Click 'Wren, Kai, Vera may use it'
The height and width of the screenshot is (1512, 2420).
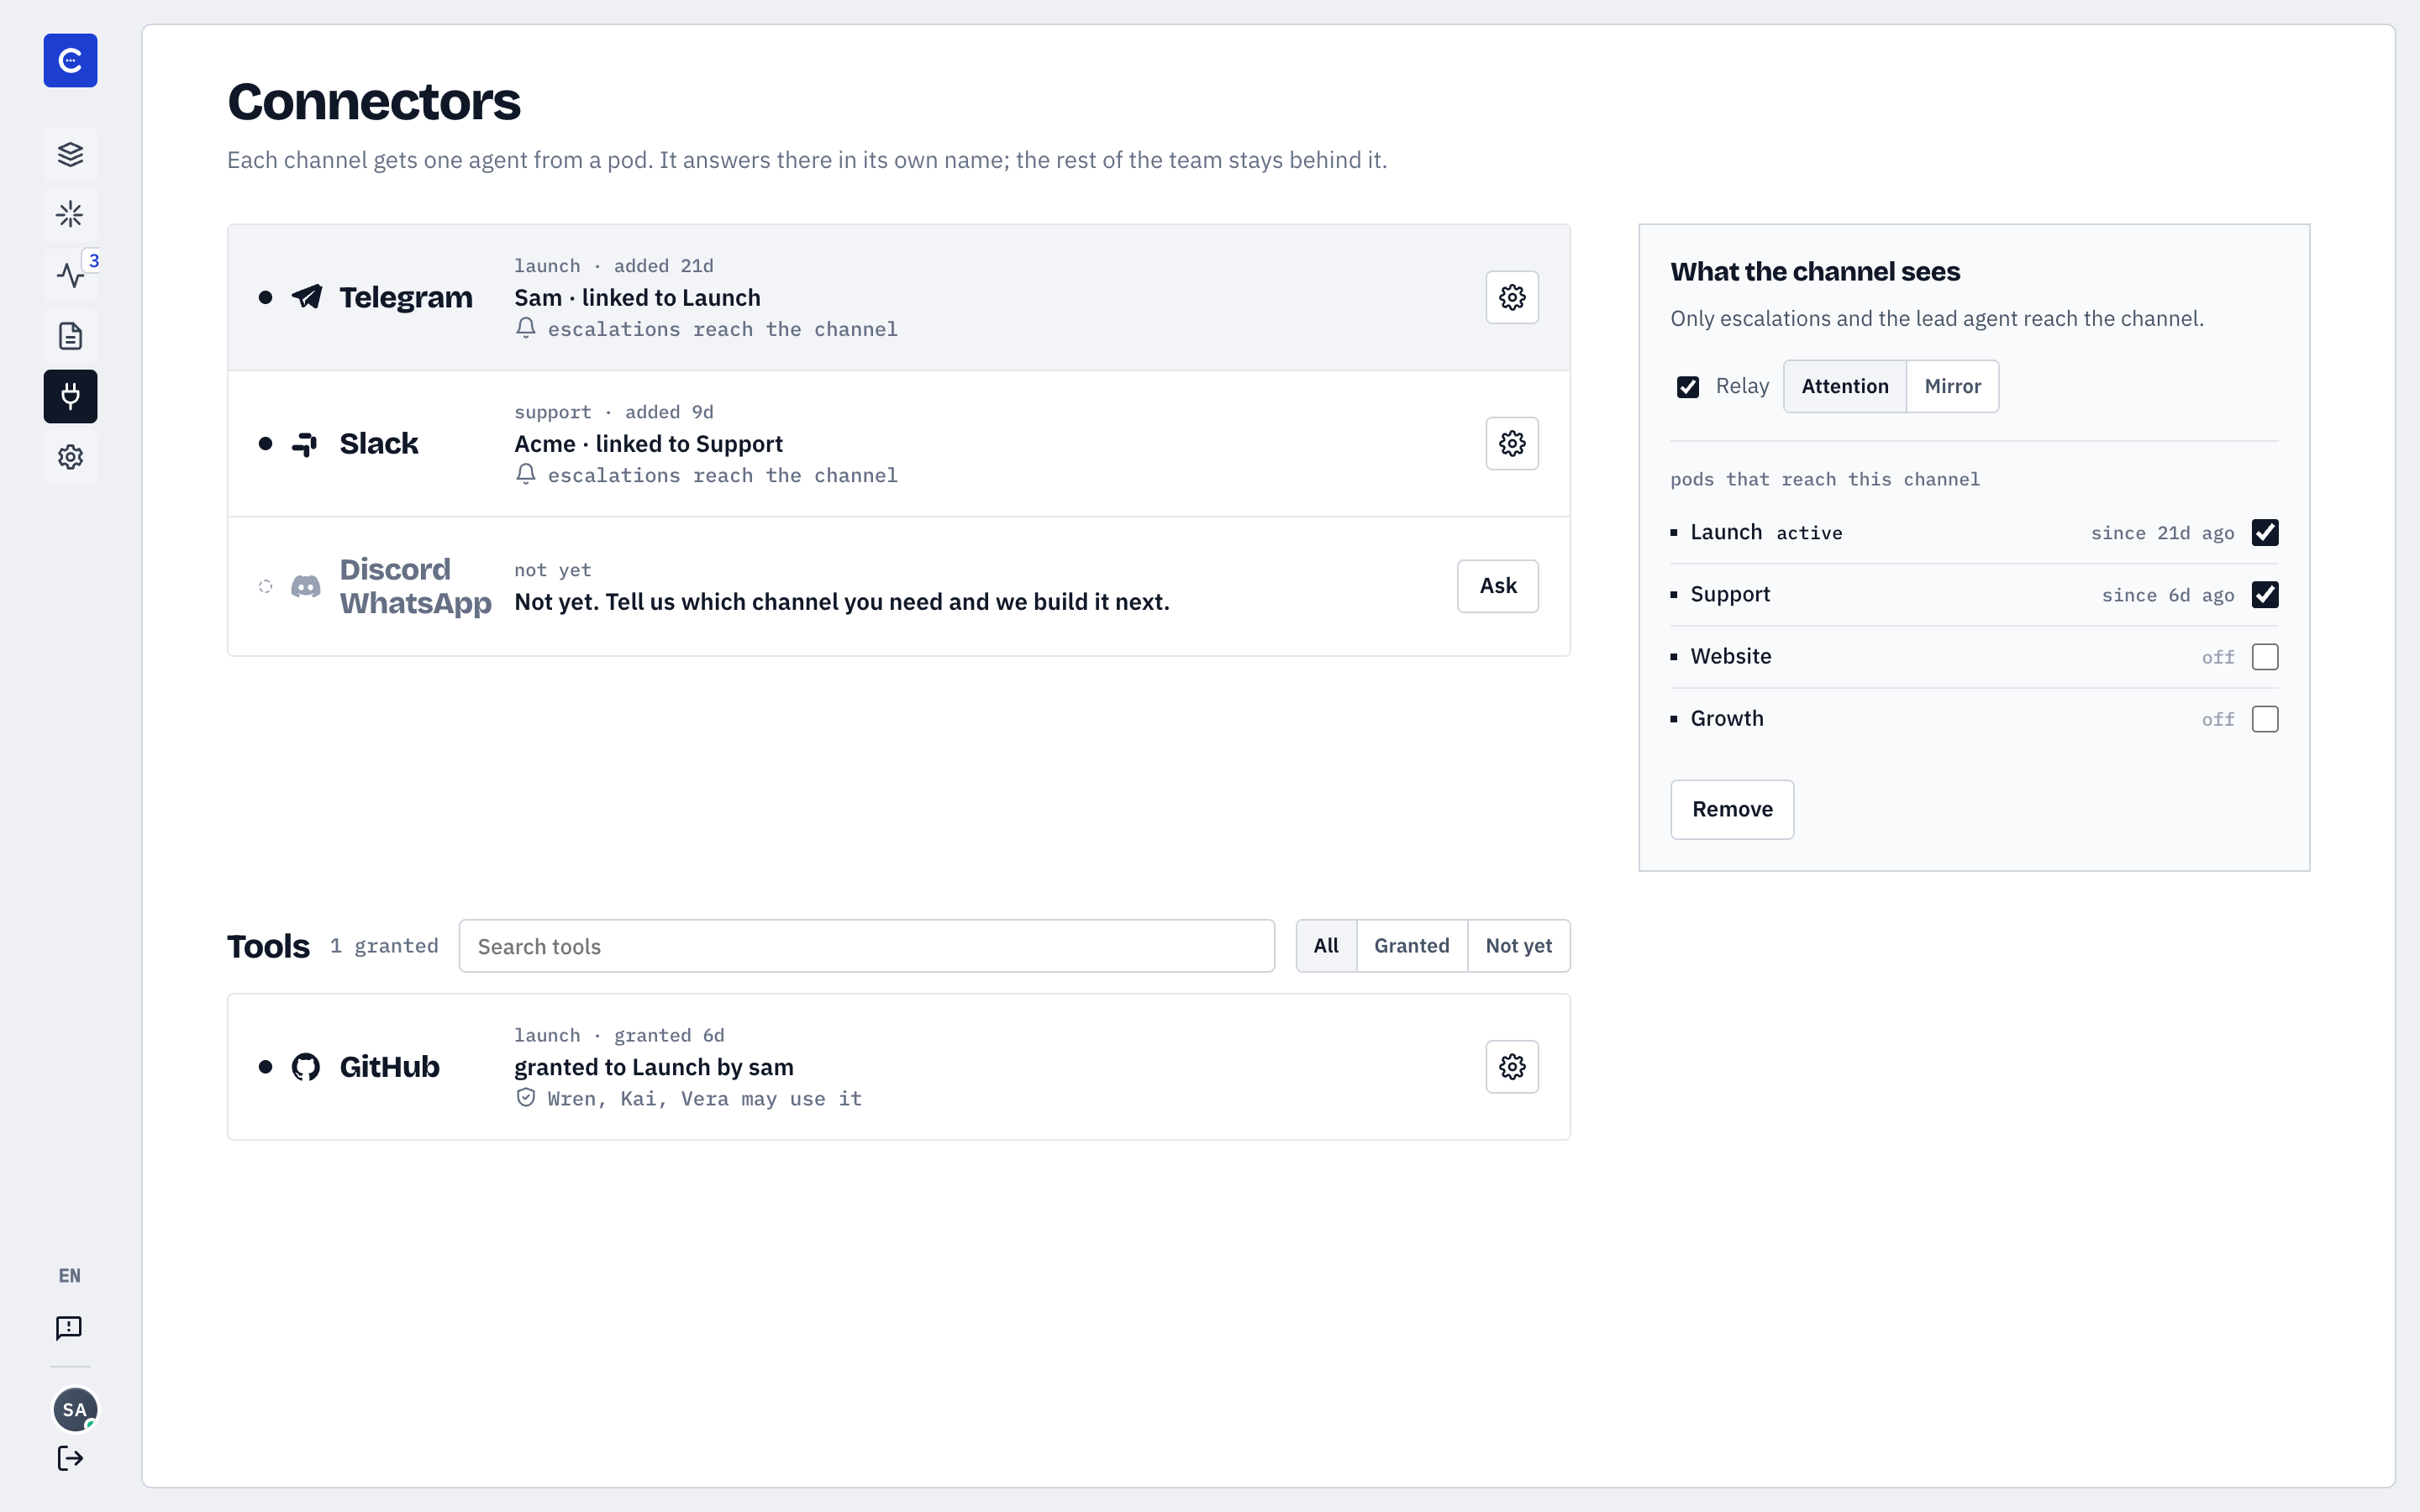[705, 1098]
